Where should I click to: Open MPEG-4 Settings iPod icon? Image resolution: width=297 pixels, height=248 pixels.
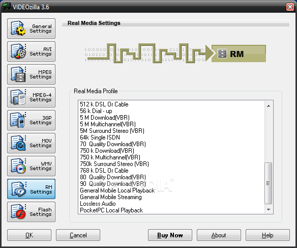click(x=18, y=97)
